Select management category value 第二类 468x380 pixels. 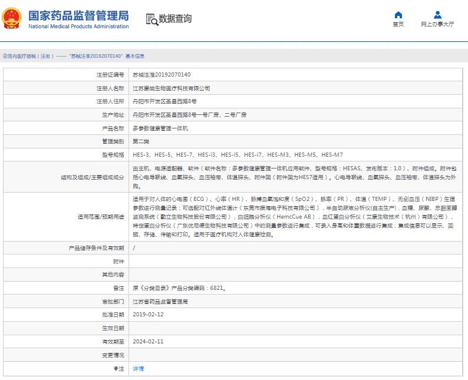(141, 141)
